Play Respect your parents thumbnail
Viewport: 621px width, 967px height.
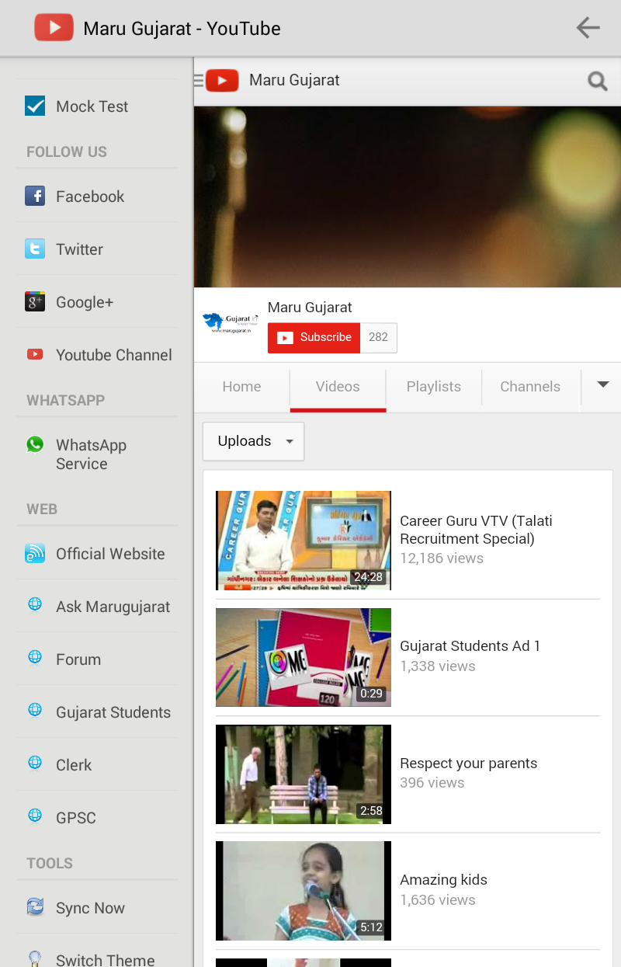304,774
